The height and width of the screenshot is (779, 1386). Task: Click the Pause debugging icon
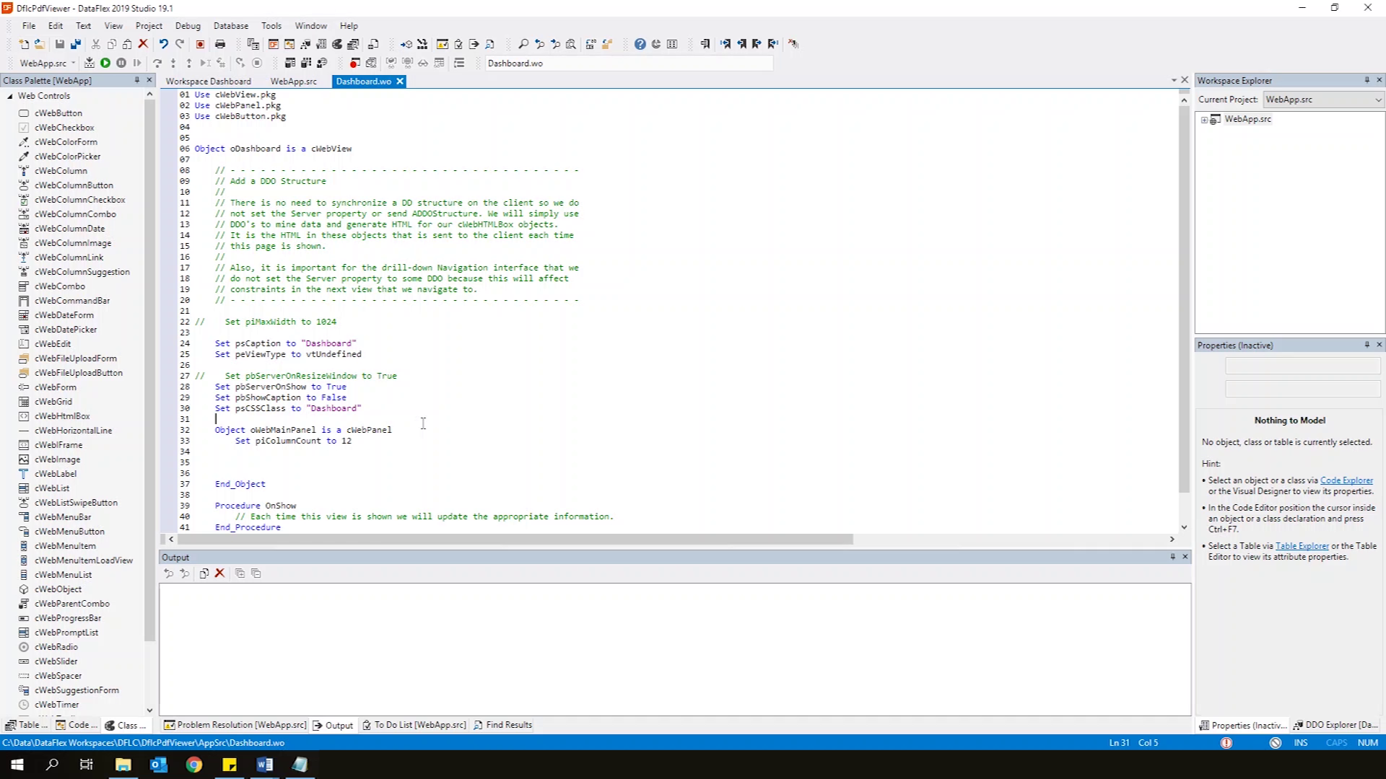coord(121,63)
